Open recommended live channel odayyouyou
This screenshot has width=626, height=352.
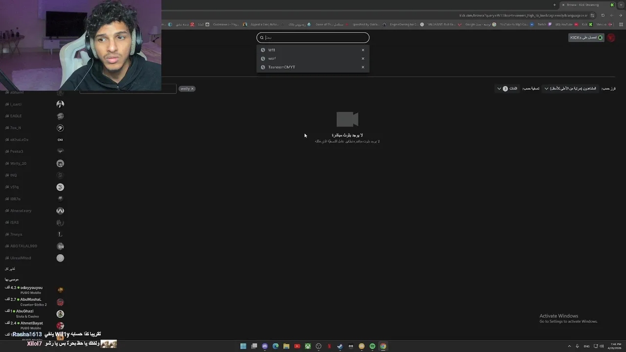click(35, 290)
